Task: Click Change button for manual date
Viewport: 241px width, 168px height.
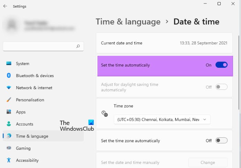Action: pos(208,162)
